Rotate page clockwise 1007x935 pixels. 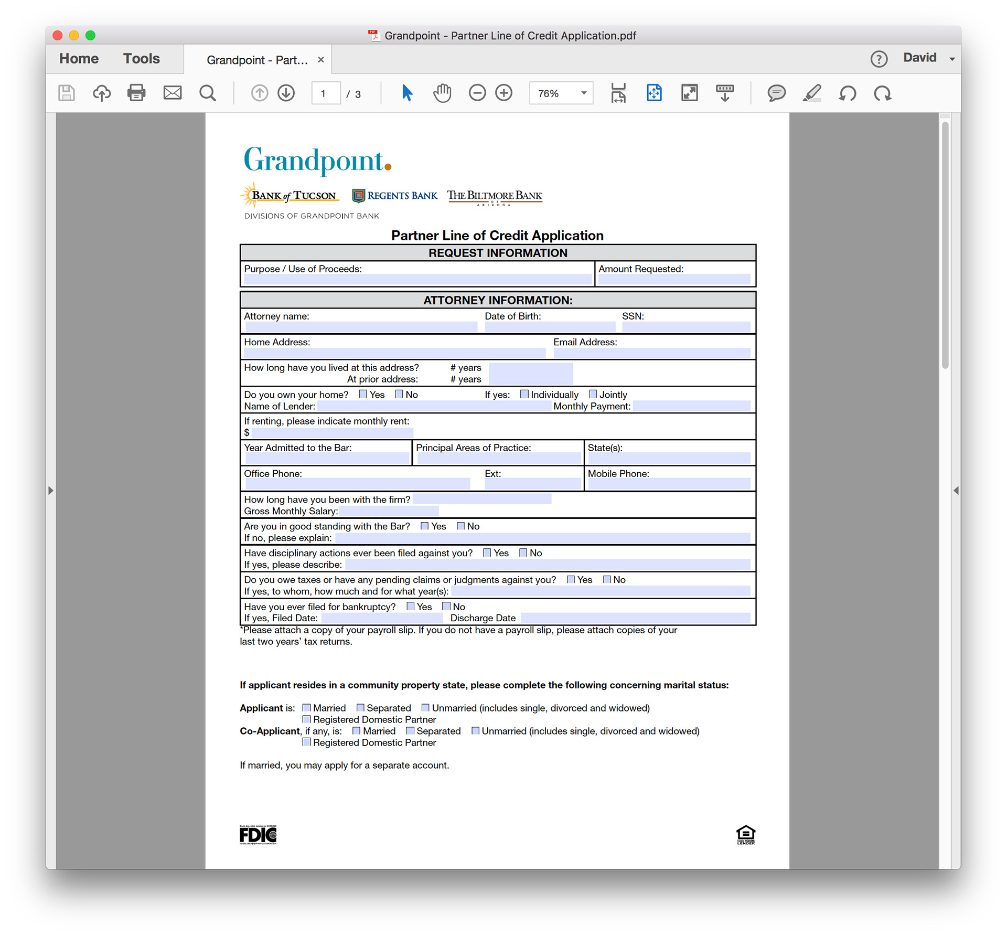click(x=883, y=93)
